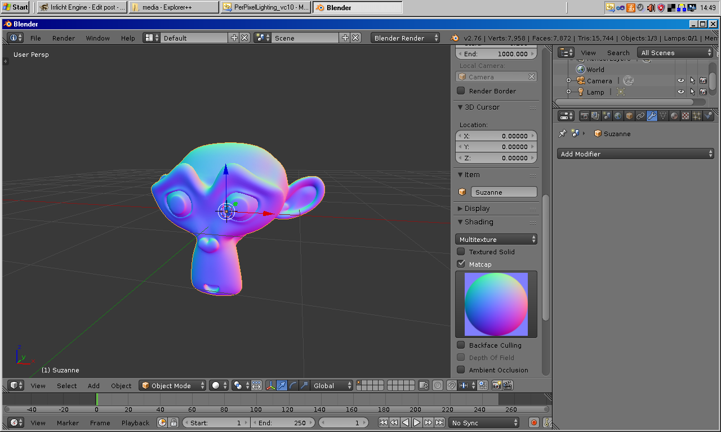Open the Multitexture shading dropdown
This screenshot has height=432, width=721.
(496, 239)
